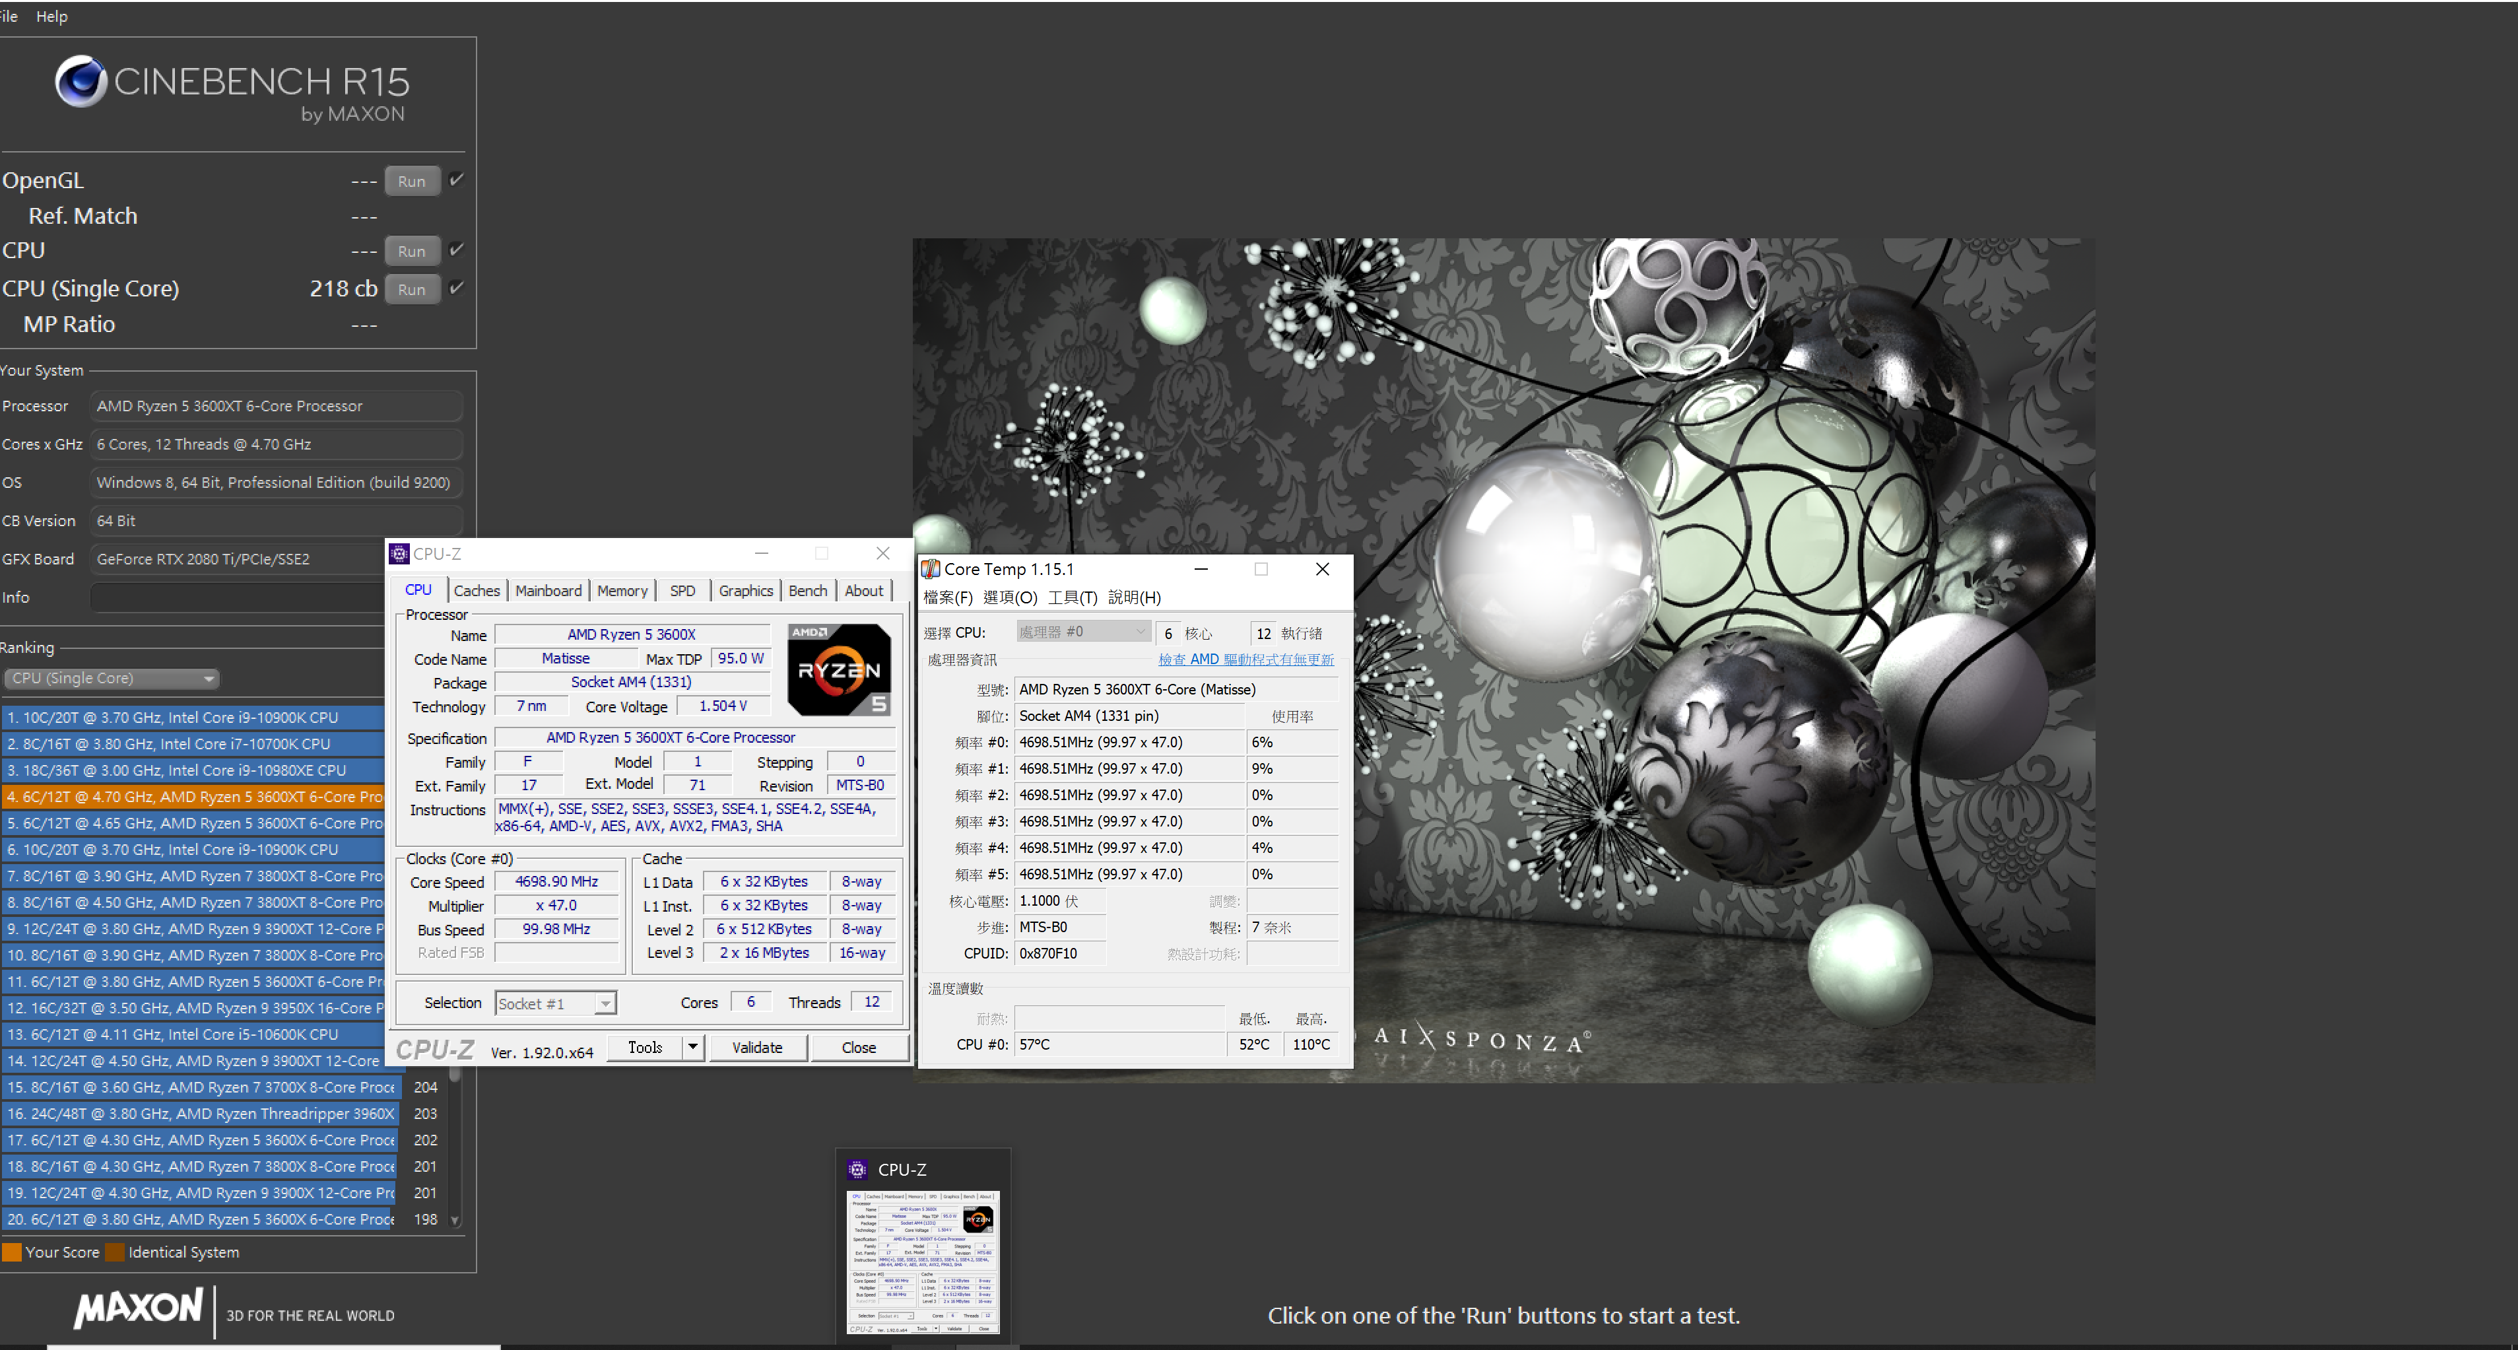Open the Help menu in Cinebench
The width and height of the screenshot is (2518, 1350).
51,16
